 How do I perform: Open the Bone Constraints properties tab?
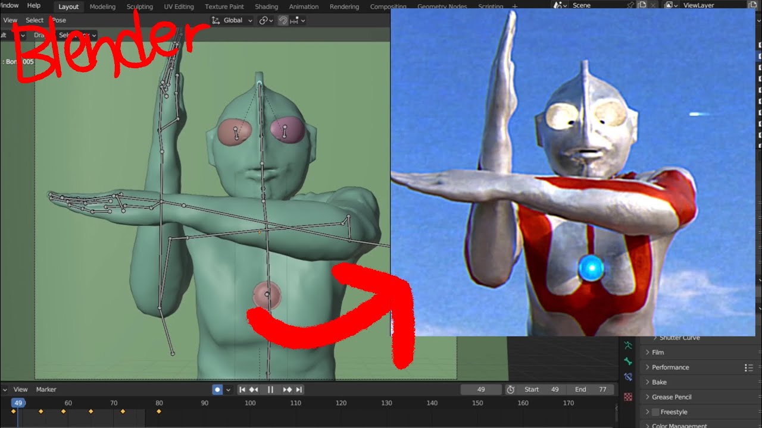[x=628, y=377]
